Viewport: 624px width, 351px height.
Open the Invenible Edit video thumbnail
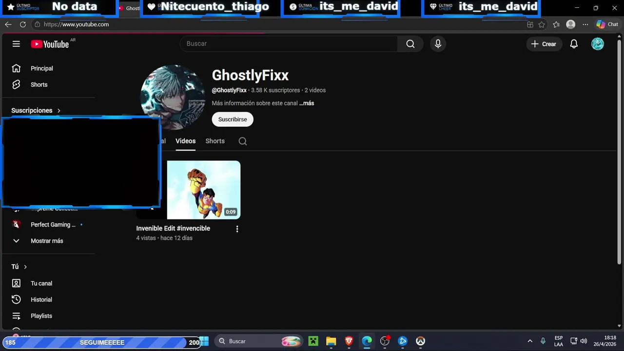pyautogui.click(x=204, y=190)
